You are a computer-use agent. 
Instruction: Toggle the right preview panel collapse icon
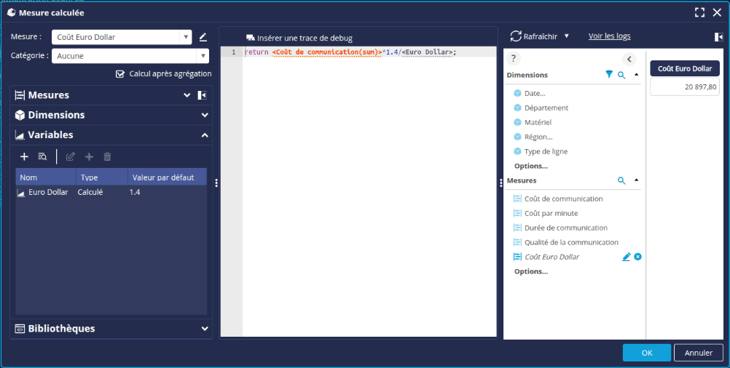718,36
